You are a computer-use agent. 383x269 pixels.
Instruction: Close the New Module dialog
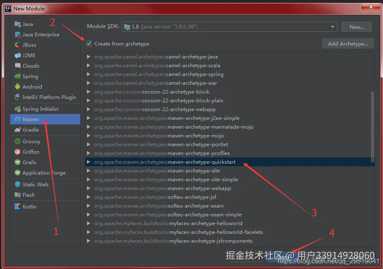(x=370, y=7)
